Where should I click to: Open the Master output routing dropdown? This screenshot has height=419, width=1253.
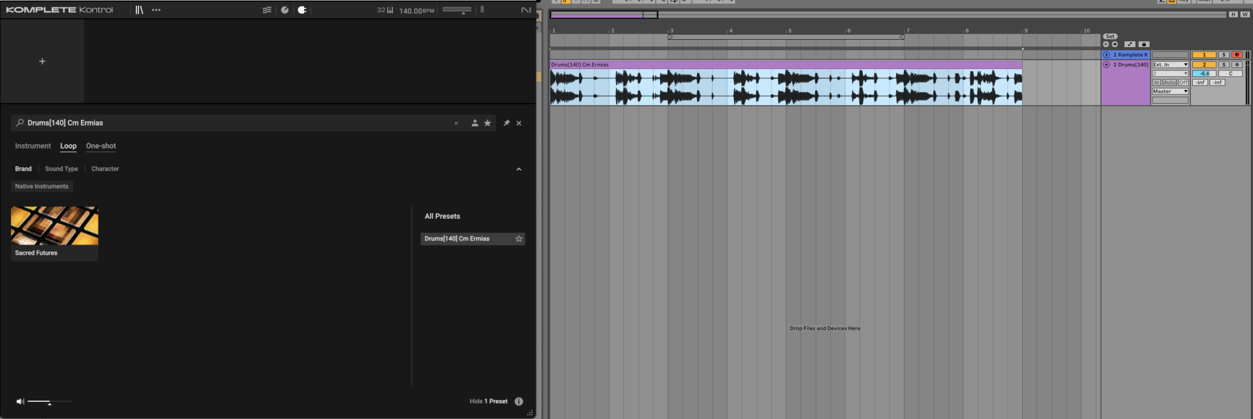(x=1169, y=91)
